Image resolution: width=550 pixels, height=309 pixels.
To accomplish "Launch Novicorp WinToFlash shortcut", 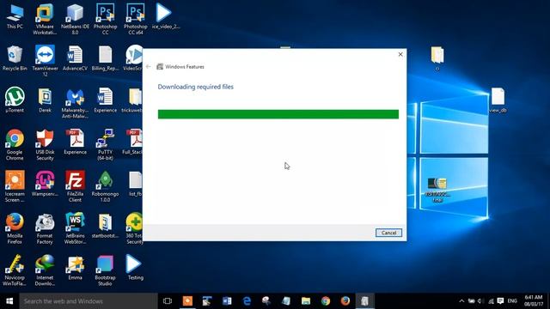I will 15,270.
